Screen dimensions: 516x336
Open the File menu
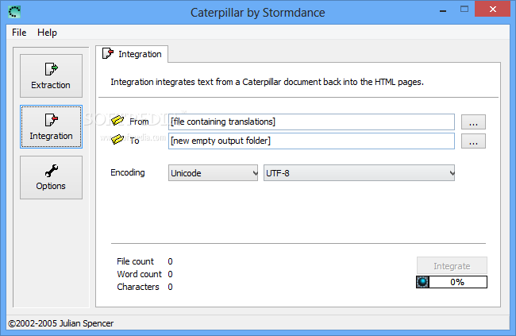19,33
